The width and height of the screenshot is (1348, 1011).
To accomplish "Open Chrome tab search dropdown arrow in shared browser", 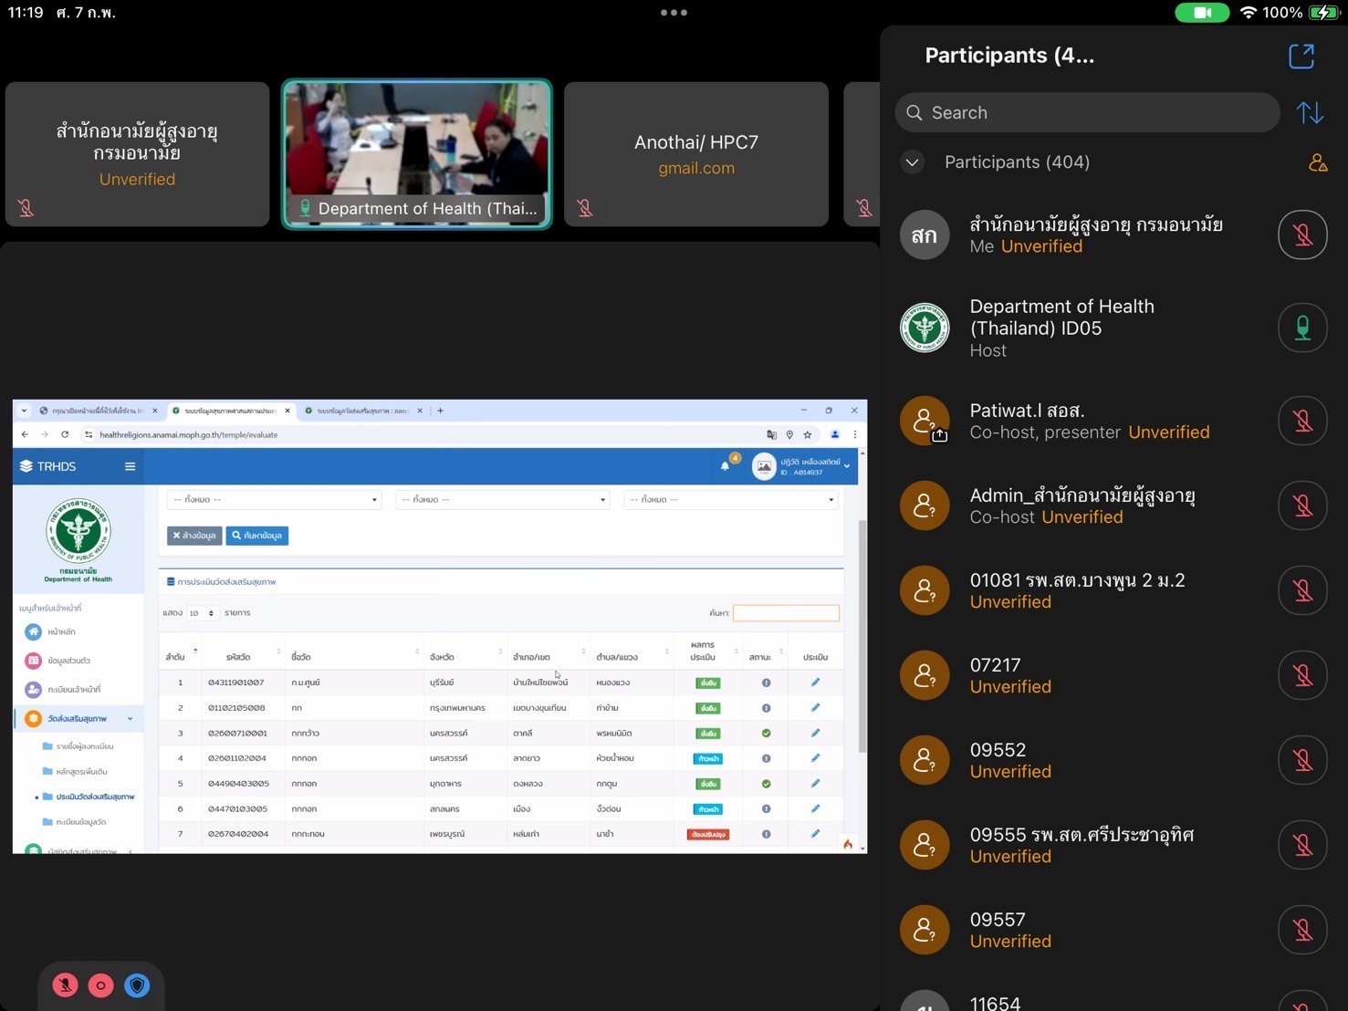I will click(x=24, y=411).
